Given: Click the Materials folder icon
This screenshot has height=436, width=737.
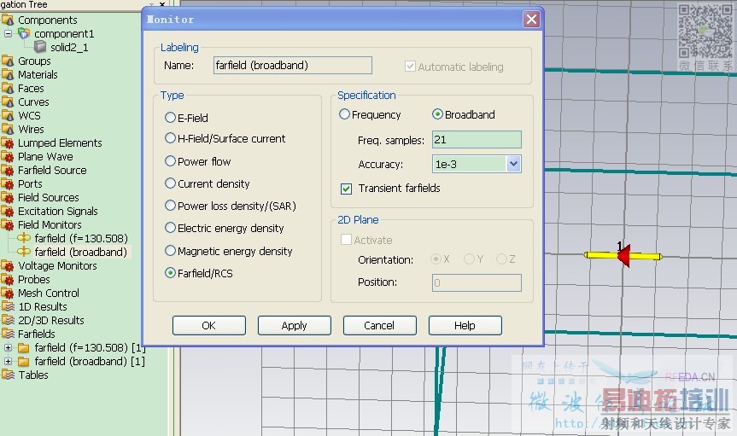Looking at the screenshot, I should point(8,74).
